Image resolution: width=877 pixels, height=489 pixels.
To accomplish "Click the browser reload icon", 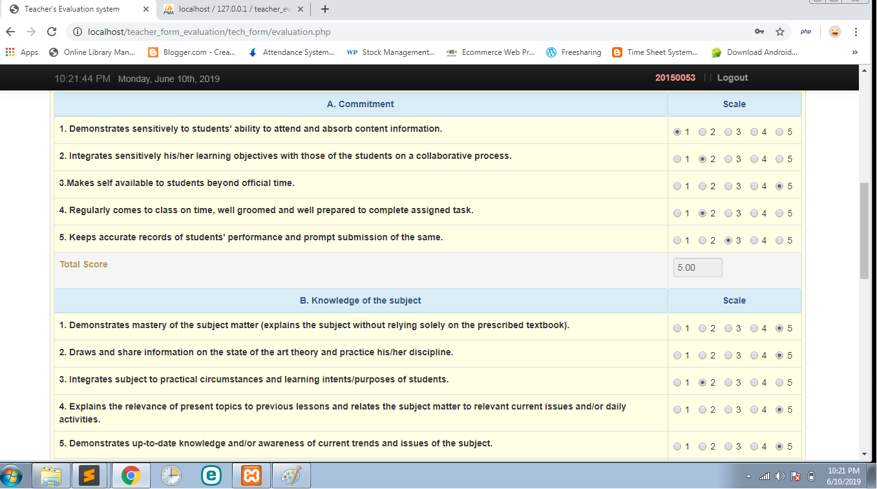I will coord(51,31).
